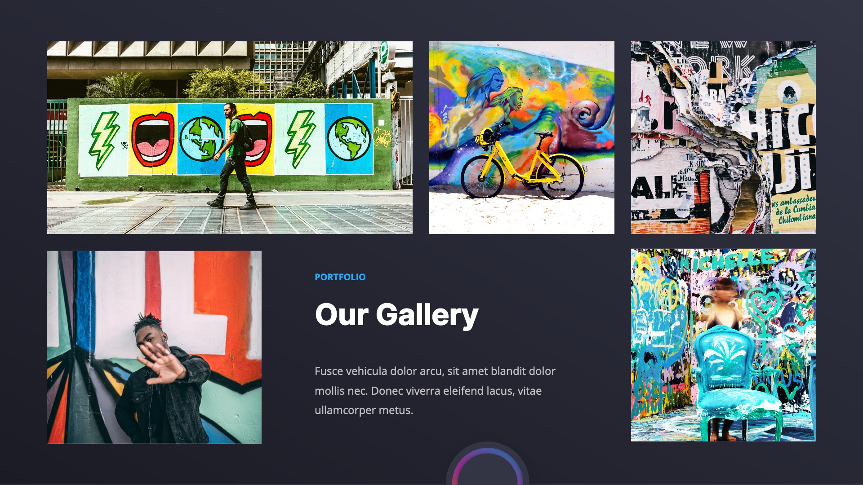The image size is (863, 485).
Task: Click the rightmost globe poster on the wall
Action: [349, 139]
